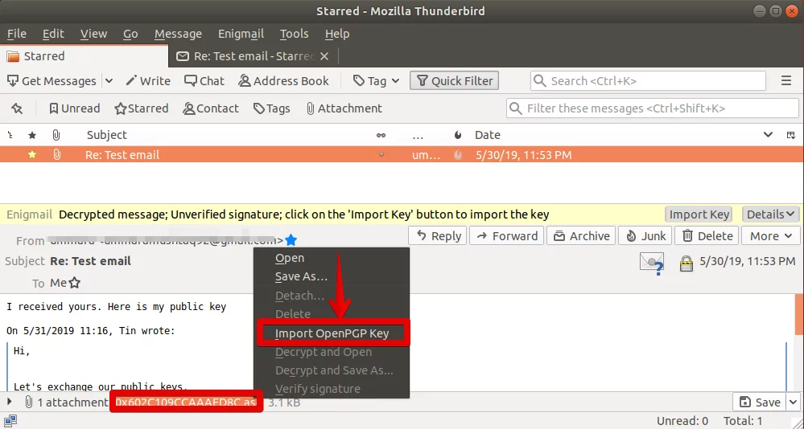804x429 pixels.
Task: Sort by attachment column header
Action: click(56, 135)
